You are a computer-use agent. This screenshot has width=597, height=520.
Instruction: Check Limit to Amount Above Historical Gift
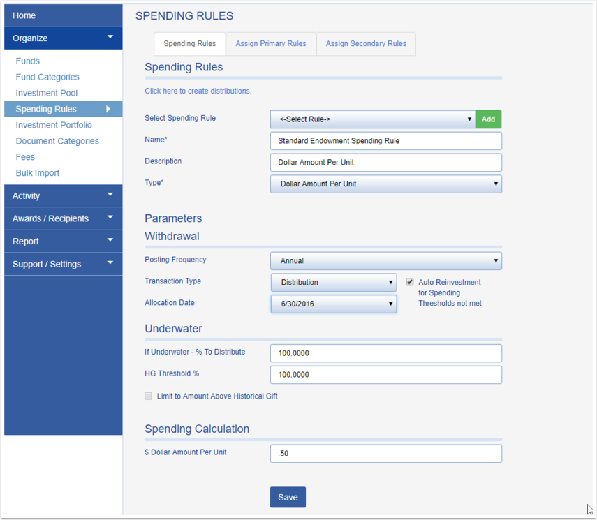point(149,396)
